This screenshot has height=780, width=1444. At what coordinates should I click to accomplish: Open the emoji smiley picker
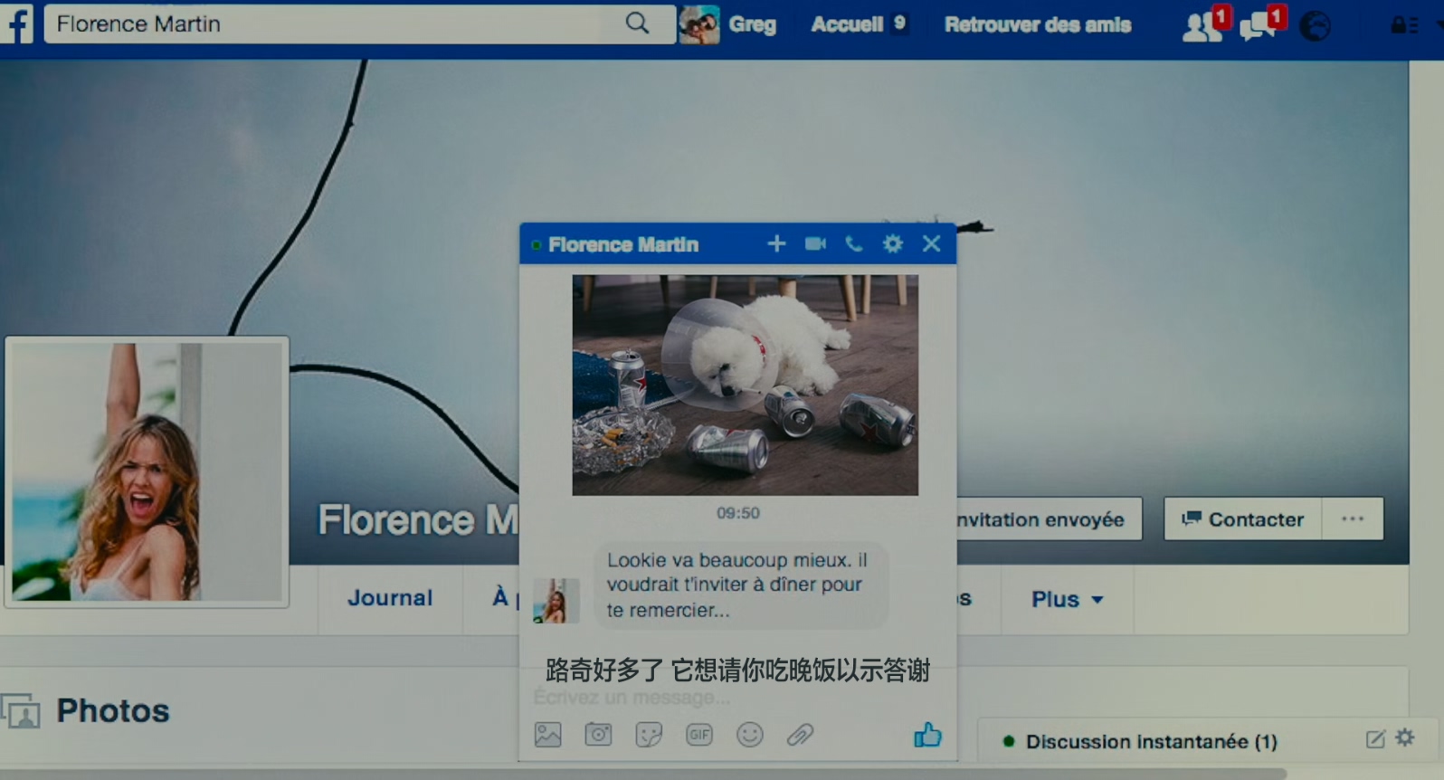tap(750, 735)
